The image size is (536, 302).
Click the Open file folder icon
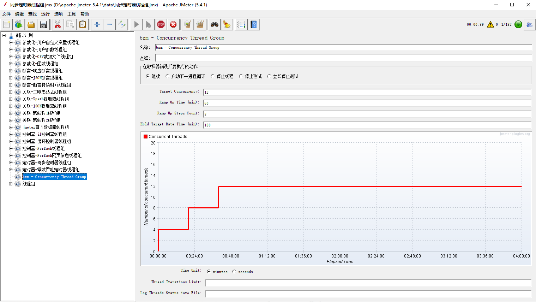[31, 24]
